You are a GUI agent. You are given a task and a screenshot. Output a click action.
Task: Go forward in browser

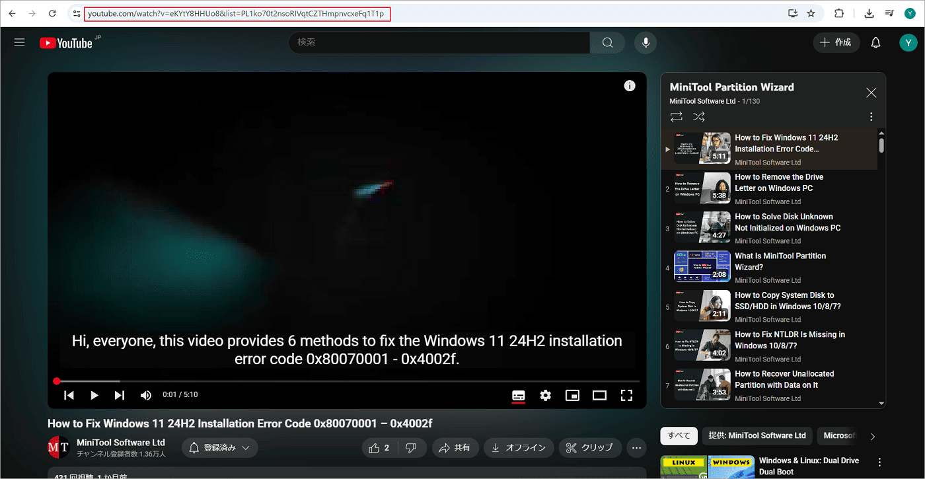pyautogui.click(x=32, y=13)
